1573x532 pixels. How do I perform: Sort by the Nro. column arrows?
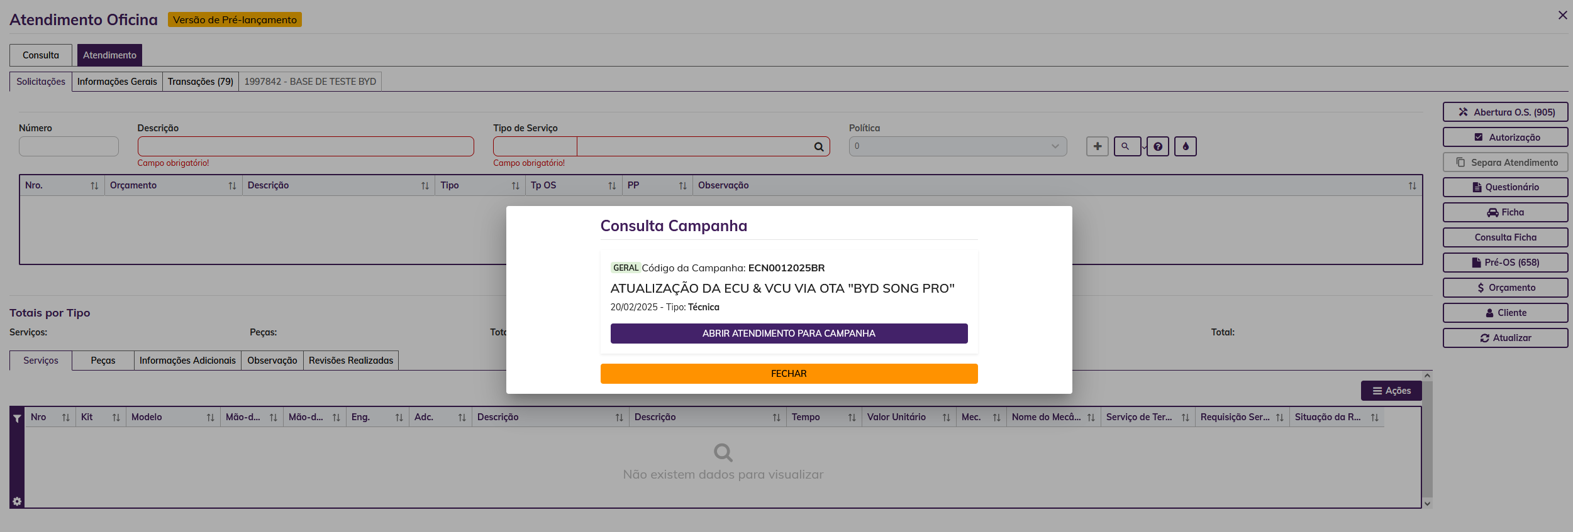(94, 186)
